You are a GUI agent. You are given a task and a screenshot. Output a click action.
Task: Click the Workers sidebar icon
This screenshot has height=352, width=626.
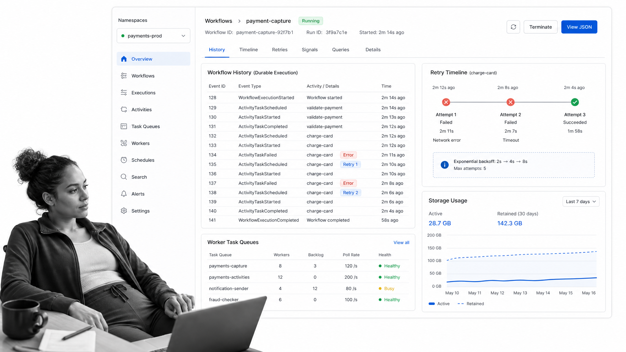[x=124, y=143]
